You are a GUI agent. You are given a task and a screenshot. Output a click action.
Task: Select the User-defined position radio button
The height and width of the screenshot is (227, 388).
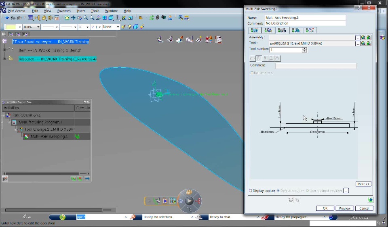click(x=307, y=191)
